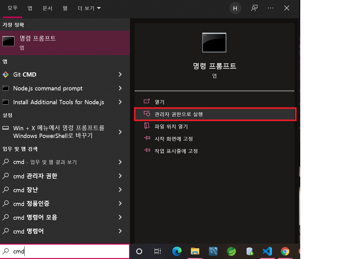The width and height of the screenshot is (354, 259).
Task: Click search icon beside cmd 장난
Action: pyautogui.click(x=6, y=190)
